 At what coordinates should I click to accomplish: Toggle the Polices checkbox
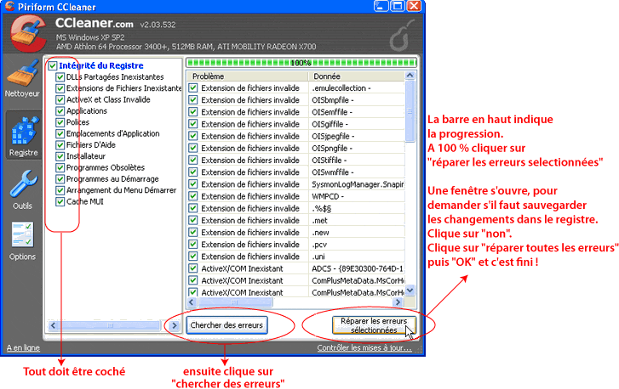tap(60, 122)
